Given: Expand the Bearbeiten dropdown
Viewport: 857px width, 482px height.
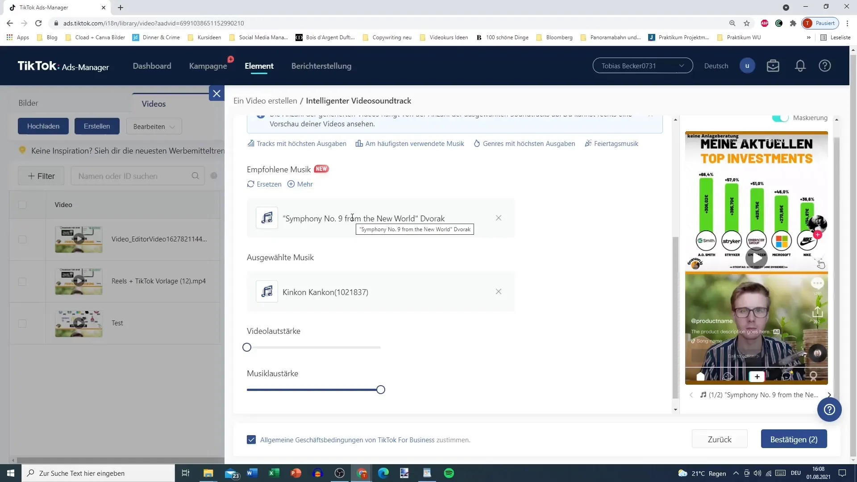Looking at the screenshot, I should 154,126.
